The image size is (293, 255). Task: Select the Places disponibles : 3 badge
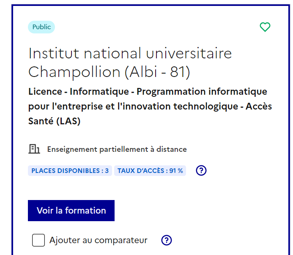[x=70, y=170]
